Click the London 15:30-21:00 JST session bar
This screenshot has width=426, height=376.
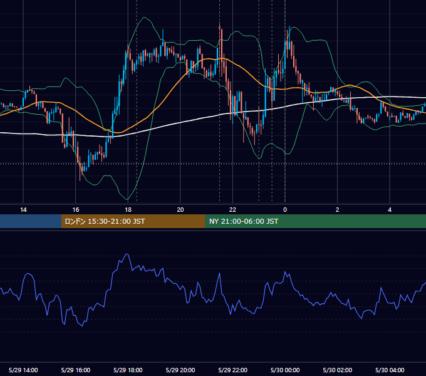coord(133,221)
